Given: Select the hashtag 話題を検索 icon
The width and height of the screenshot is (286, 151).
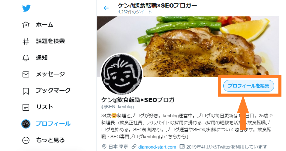Looking at the screenshot, I should 26,41.
